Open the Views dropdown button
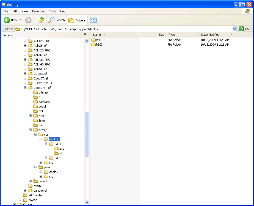The height and width of the screenshot is (206, 254). point(95,20)
